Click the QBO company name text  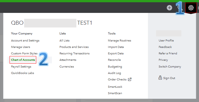coord(17,23)
